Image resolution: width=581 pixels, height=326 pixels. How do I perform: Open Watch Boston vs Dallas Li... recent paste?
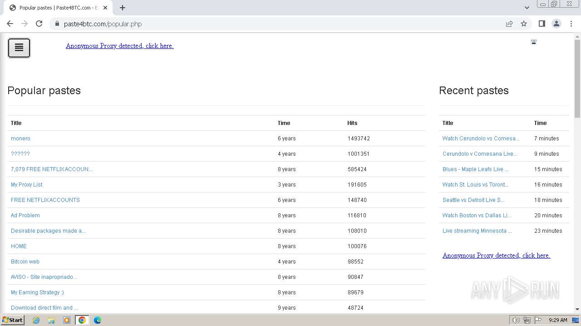pos(477,216)
